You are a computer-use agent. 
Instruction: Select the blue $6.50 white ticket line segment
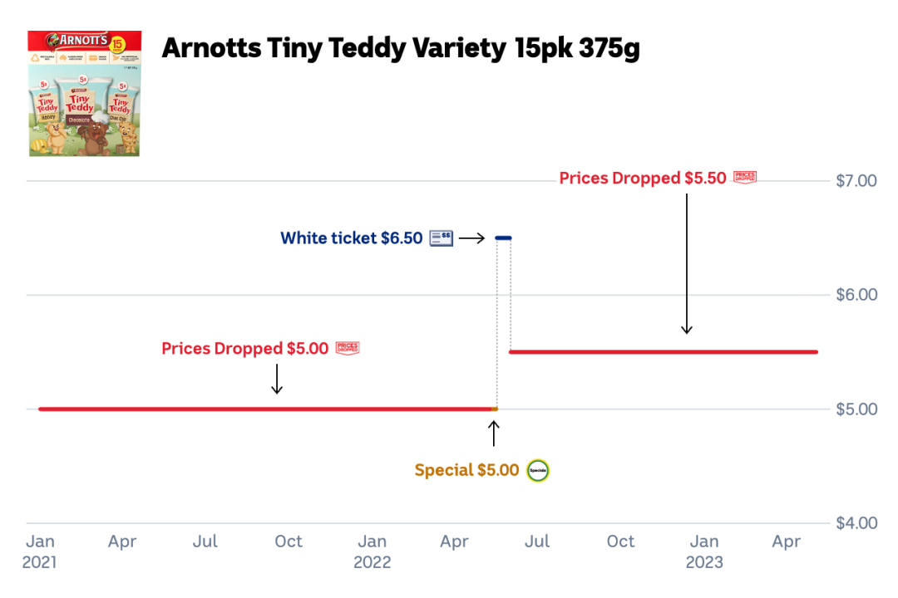(503, 238)
